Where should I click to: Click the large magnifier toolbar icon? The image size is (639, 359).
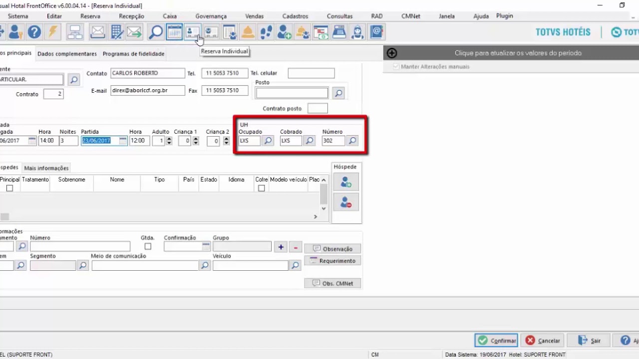[156, 32]
